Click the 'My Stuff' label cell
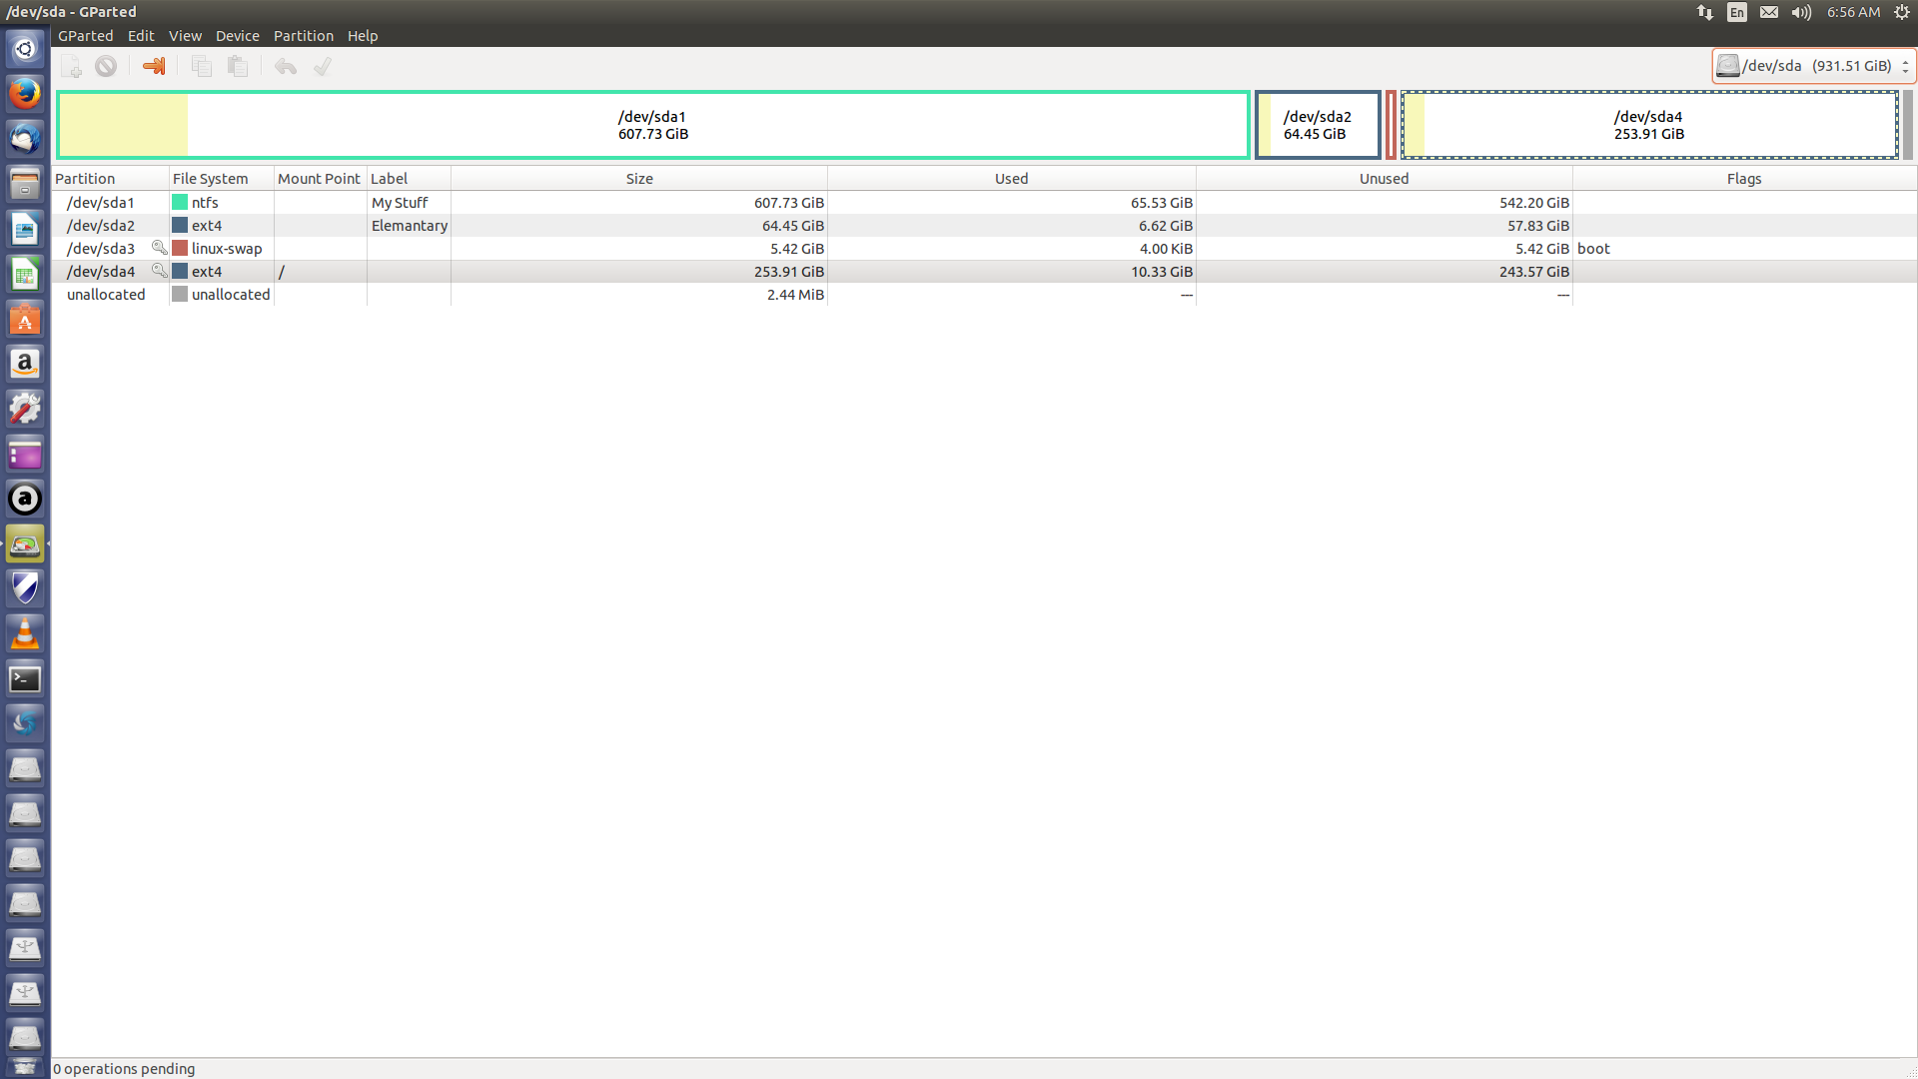1918x1079 pixels. [400, 202]
